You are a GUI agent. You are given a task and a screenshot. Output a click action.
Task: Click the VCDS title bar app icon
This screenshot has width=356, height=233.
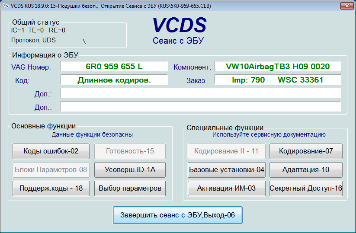coord(6,6)
